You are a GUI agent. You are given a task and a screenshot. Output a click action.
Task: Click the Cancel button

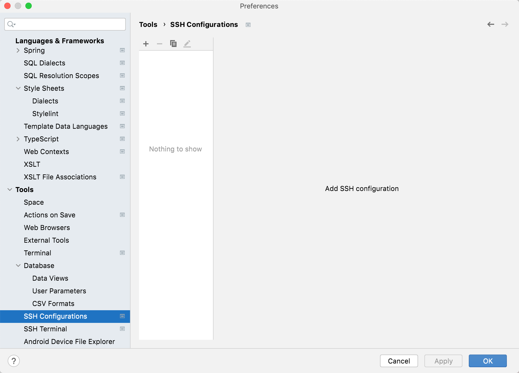coord(398,361)
